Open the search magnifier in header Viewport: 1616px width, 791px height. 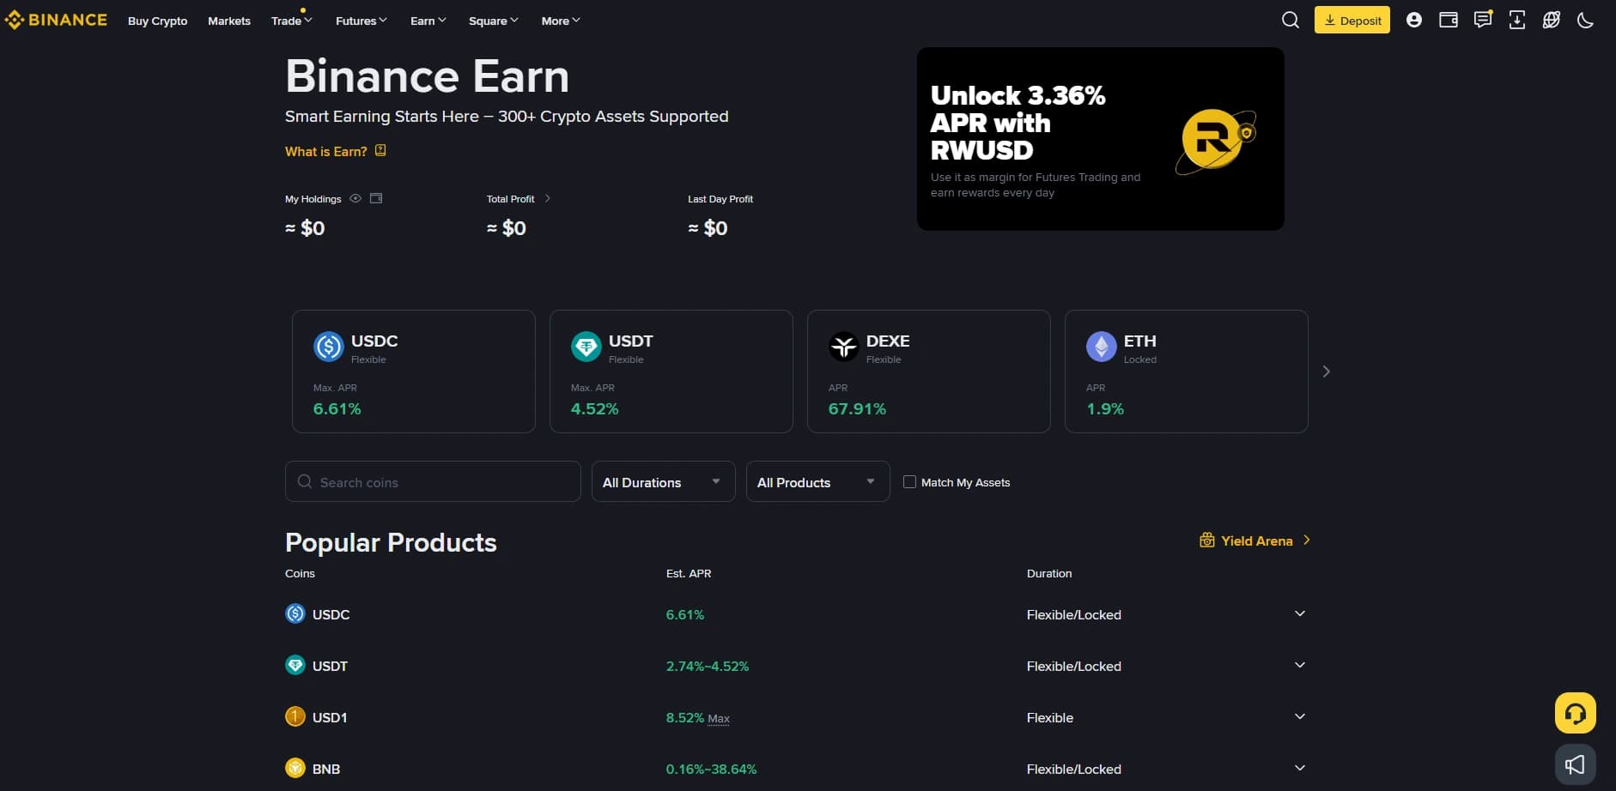tap(1290, 20)
